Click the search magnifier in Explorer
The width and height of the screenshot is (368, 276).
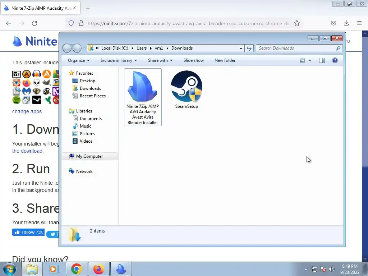pyautogui.click(x=338, y=48)
